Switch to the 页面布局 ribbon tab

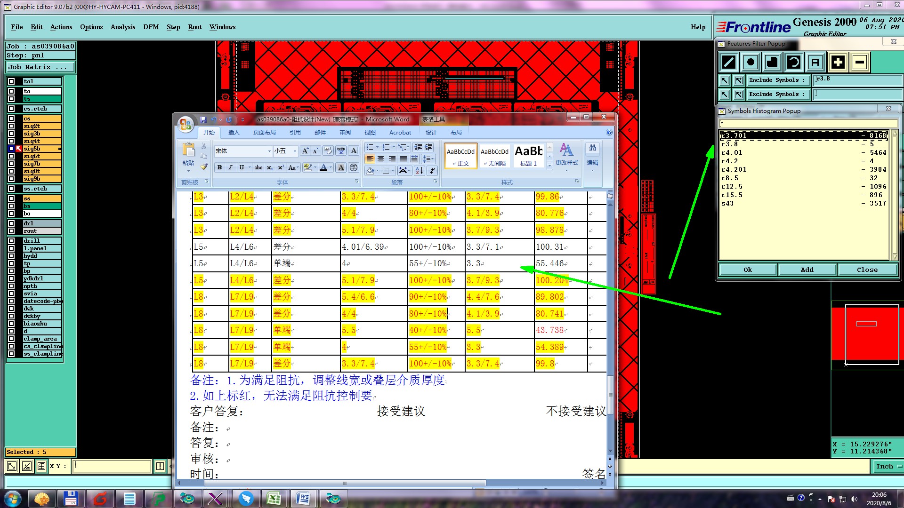pos(264,133)
